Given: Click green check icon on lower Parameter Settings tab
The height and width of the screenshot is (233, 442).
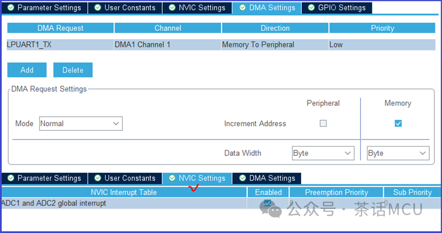Looking at the screenshot, I should (x=11, y=178).
